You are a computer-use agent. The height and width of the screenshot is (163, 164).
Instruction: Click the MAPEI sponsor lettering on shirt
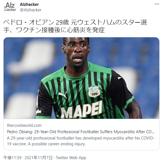coord(81,110)
